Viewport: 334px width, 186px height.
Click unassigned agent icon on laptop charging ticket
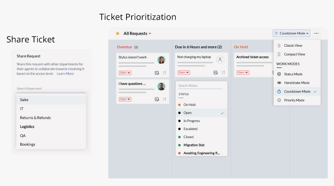220,60
